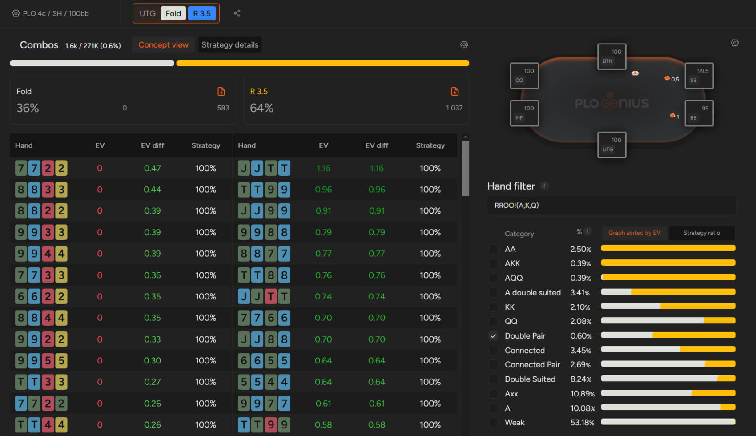This screenshot has height=436, width=756.
Task: Uncheck the Double Pair category checkbox
Action: (x=493, y=336)
